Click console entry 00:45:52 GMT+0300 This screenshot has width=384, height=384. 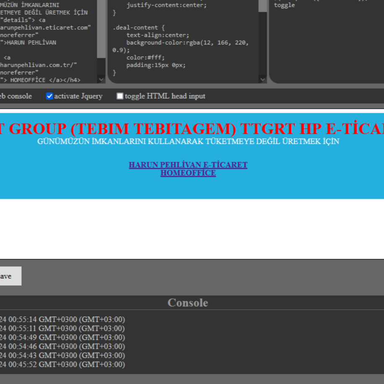point(62,364)
